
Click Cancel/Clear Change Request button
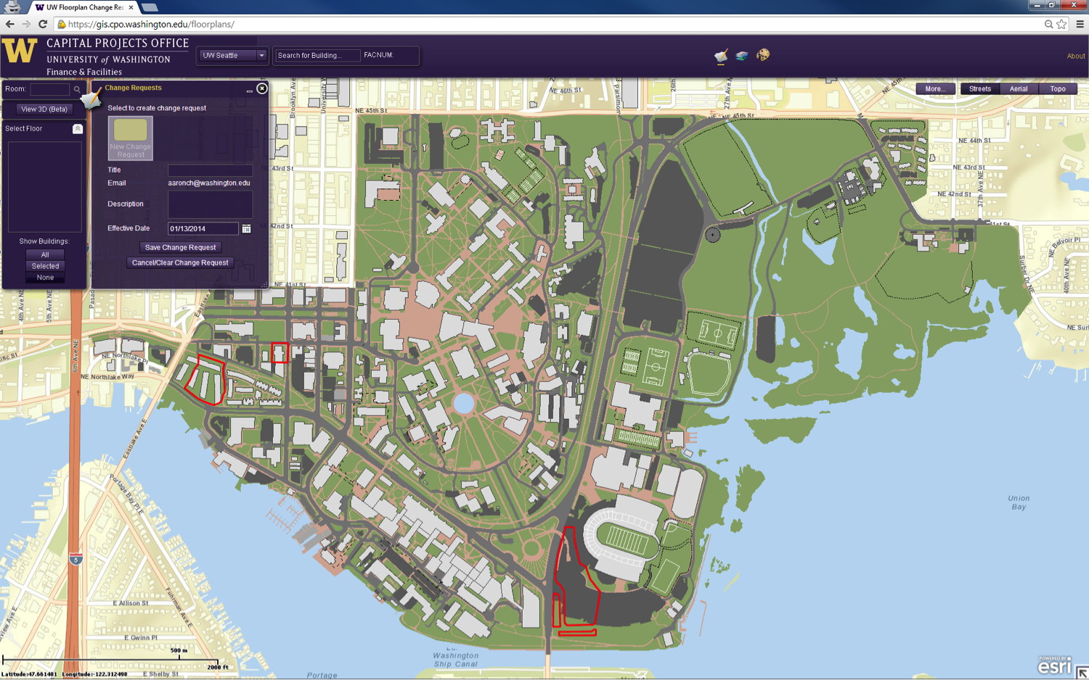pos(180,262)
